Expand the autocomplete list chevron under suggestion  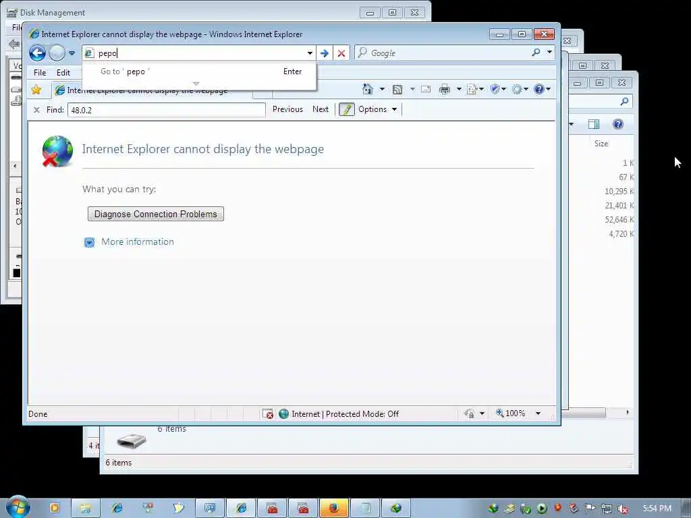point(196,83)
